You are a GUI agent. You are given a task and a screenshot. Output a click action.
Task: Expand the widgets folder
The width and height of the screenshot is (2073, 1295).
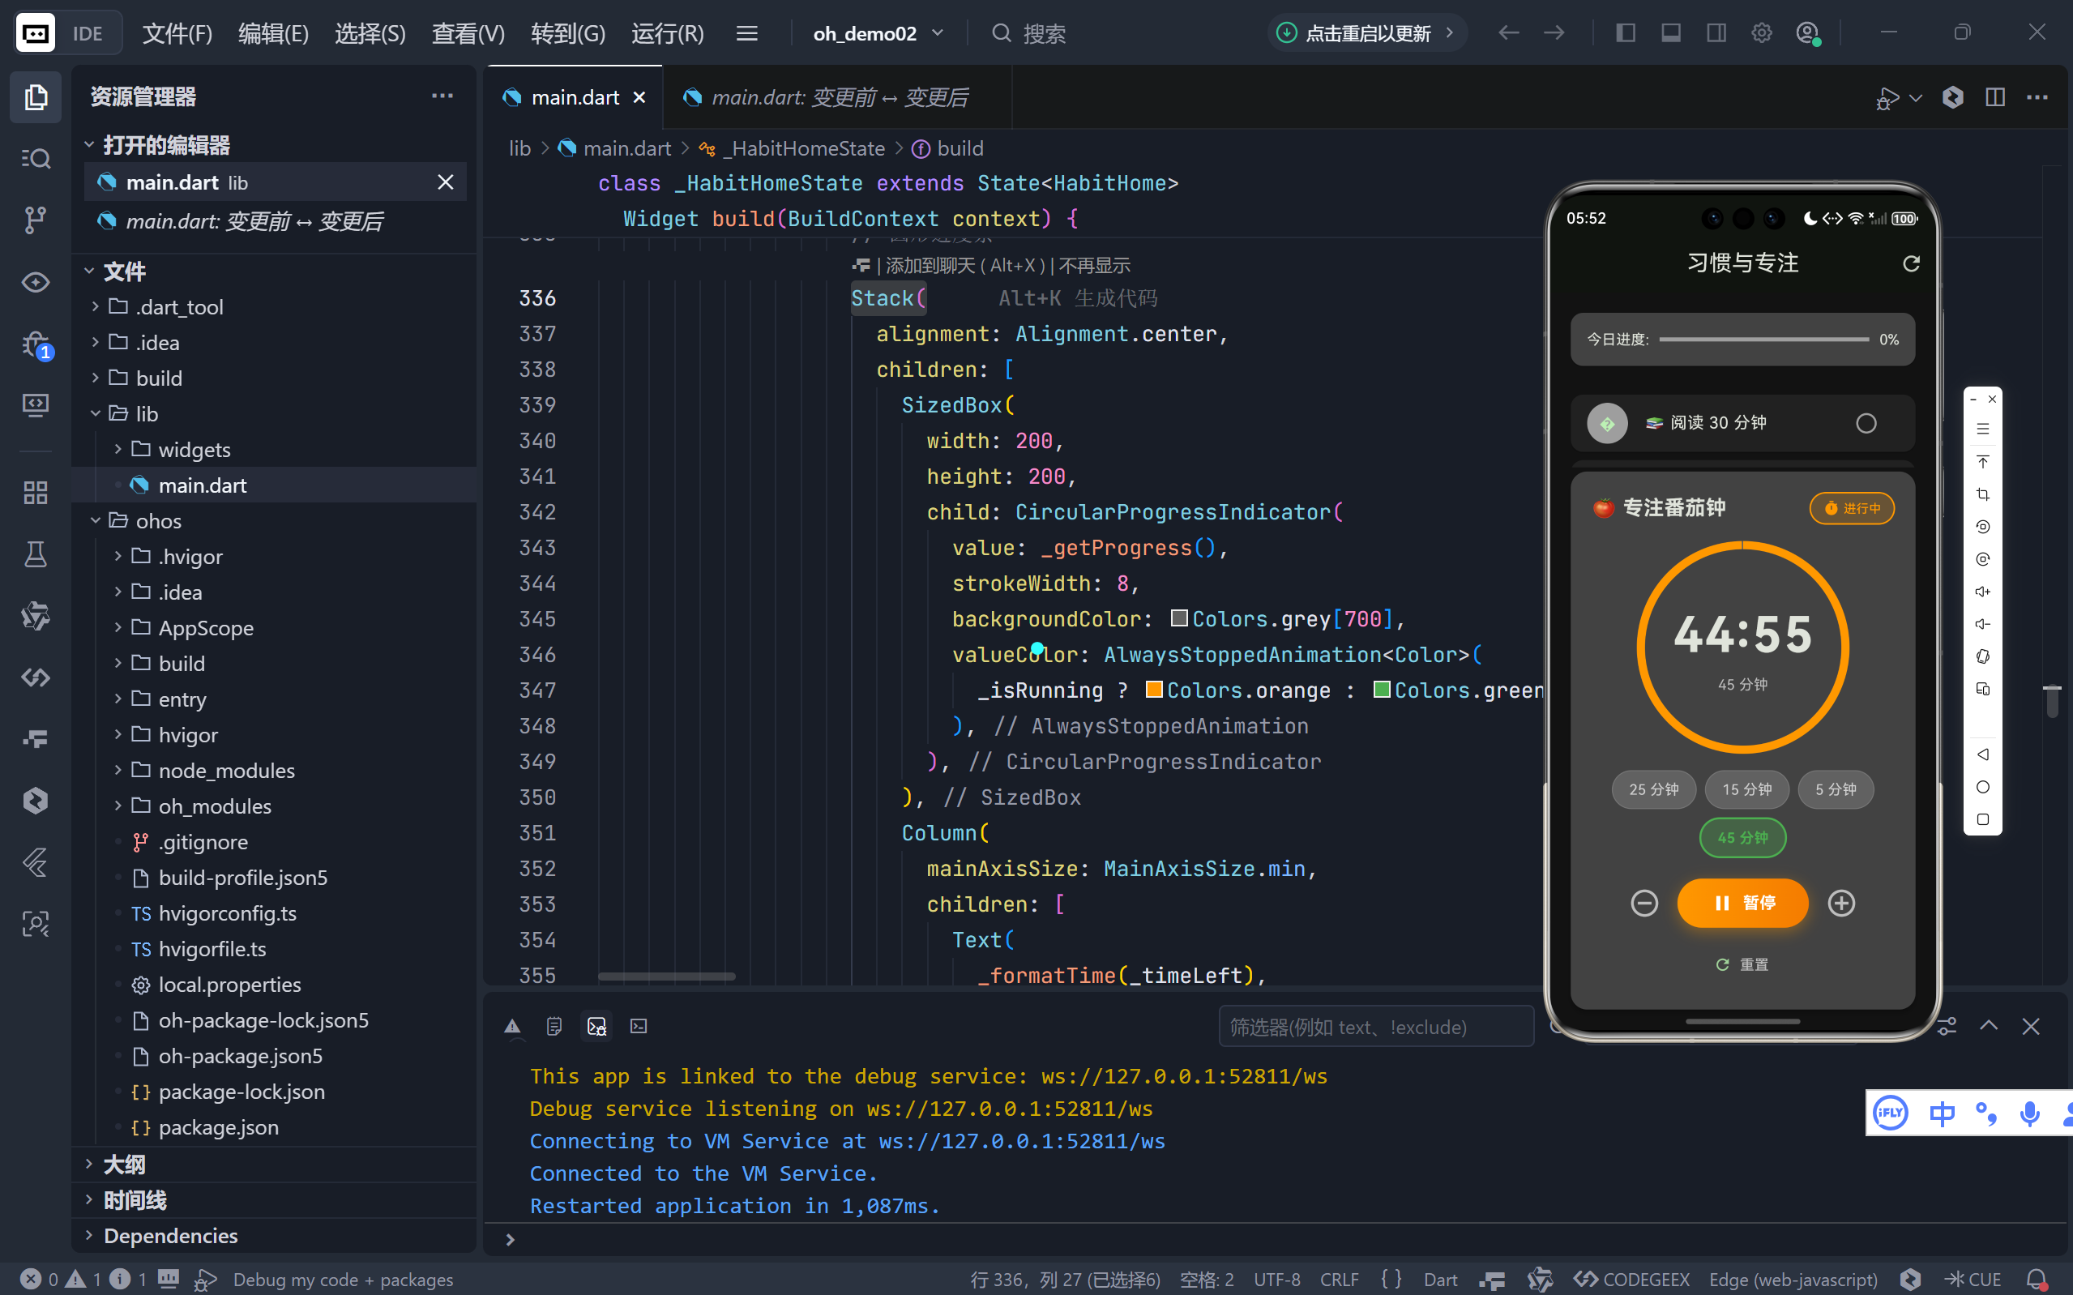[194, 450]
